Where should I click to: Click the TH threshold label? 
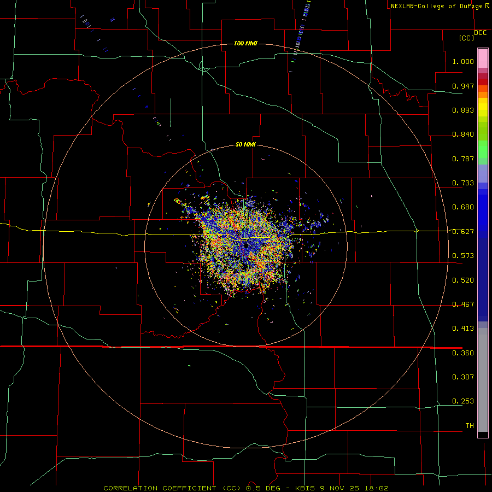click(470, 426)
